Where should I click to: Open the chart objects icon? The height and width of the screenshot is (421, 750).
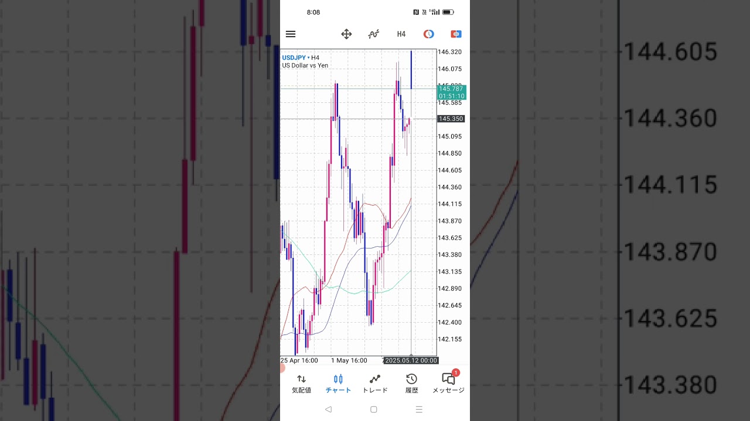429,34
